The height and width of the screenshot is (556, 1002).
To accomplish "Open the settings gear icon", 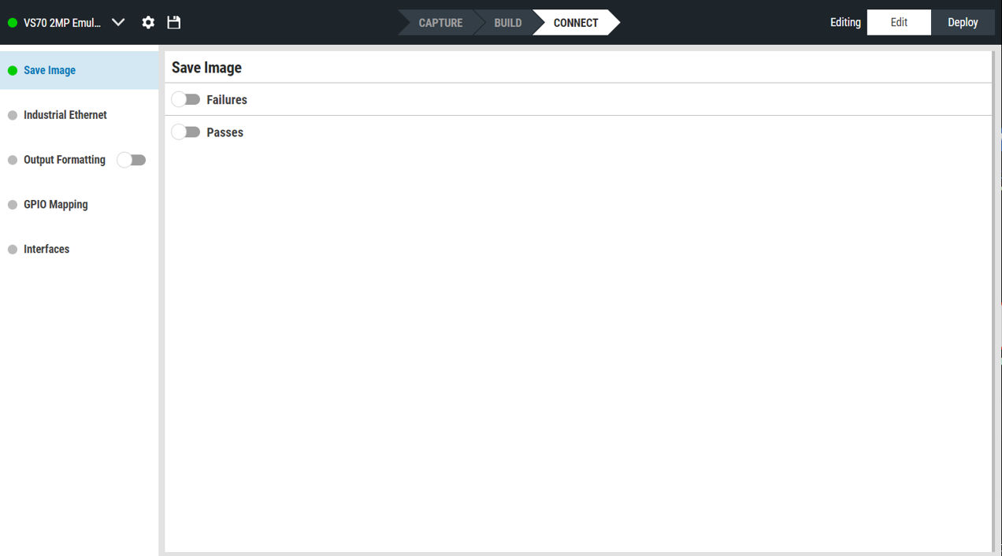I will pyautogui.click(x=148, y=23).
